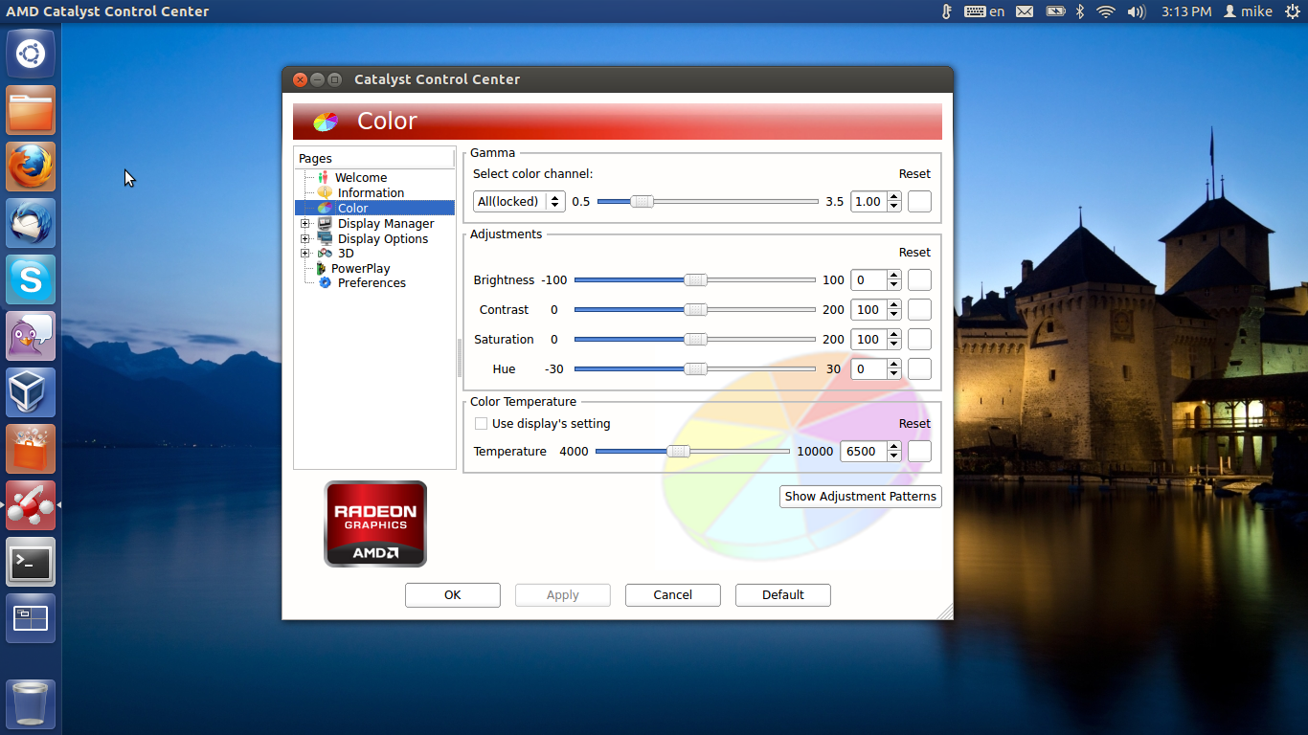The height and width of the screenshot is (735, 1308).
Task: Increase the Hue spinbox value with up arrow
Action: (x=894, y=365)
